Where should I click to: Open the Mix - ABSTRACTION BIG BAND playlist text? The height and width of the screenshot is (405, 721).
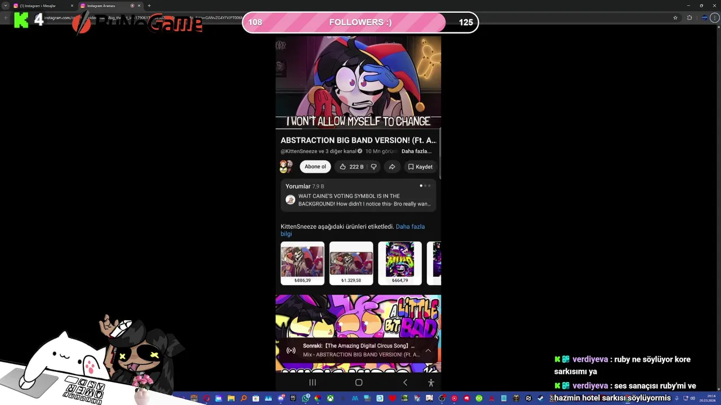(361, 354)
